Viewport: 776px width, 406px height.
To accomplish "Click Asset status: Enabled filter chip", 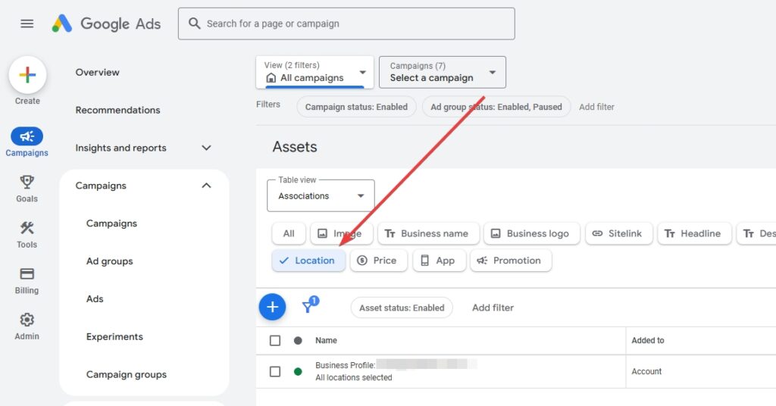I will 402,308.
